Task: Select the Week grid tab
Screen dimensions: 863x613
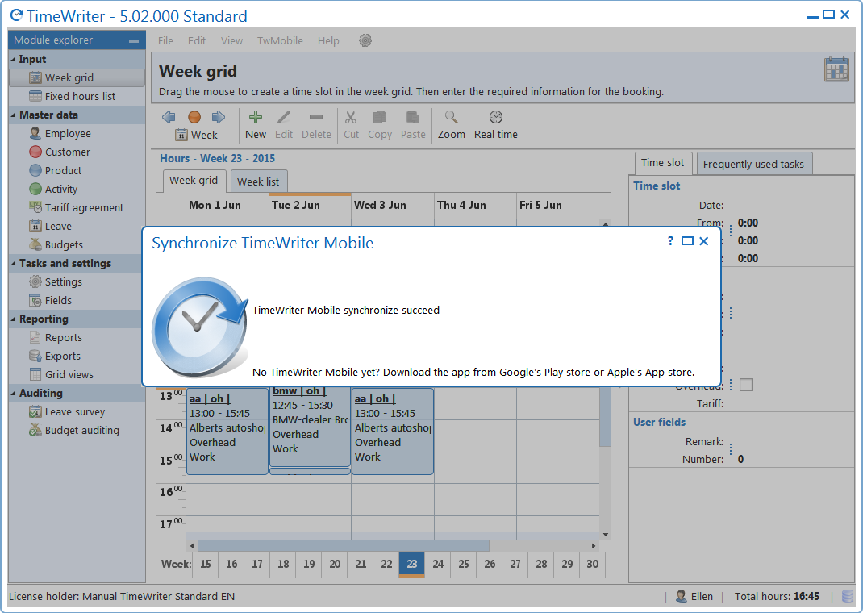Action: tap(194, 181)
